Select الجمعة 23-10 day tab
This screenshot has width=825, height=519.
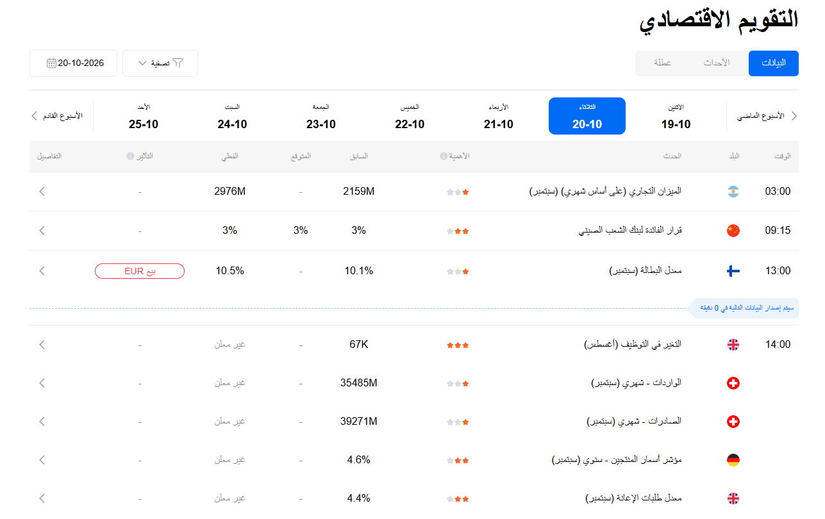(x=321, y=116)
